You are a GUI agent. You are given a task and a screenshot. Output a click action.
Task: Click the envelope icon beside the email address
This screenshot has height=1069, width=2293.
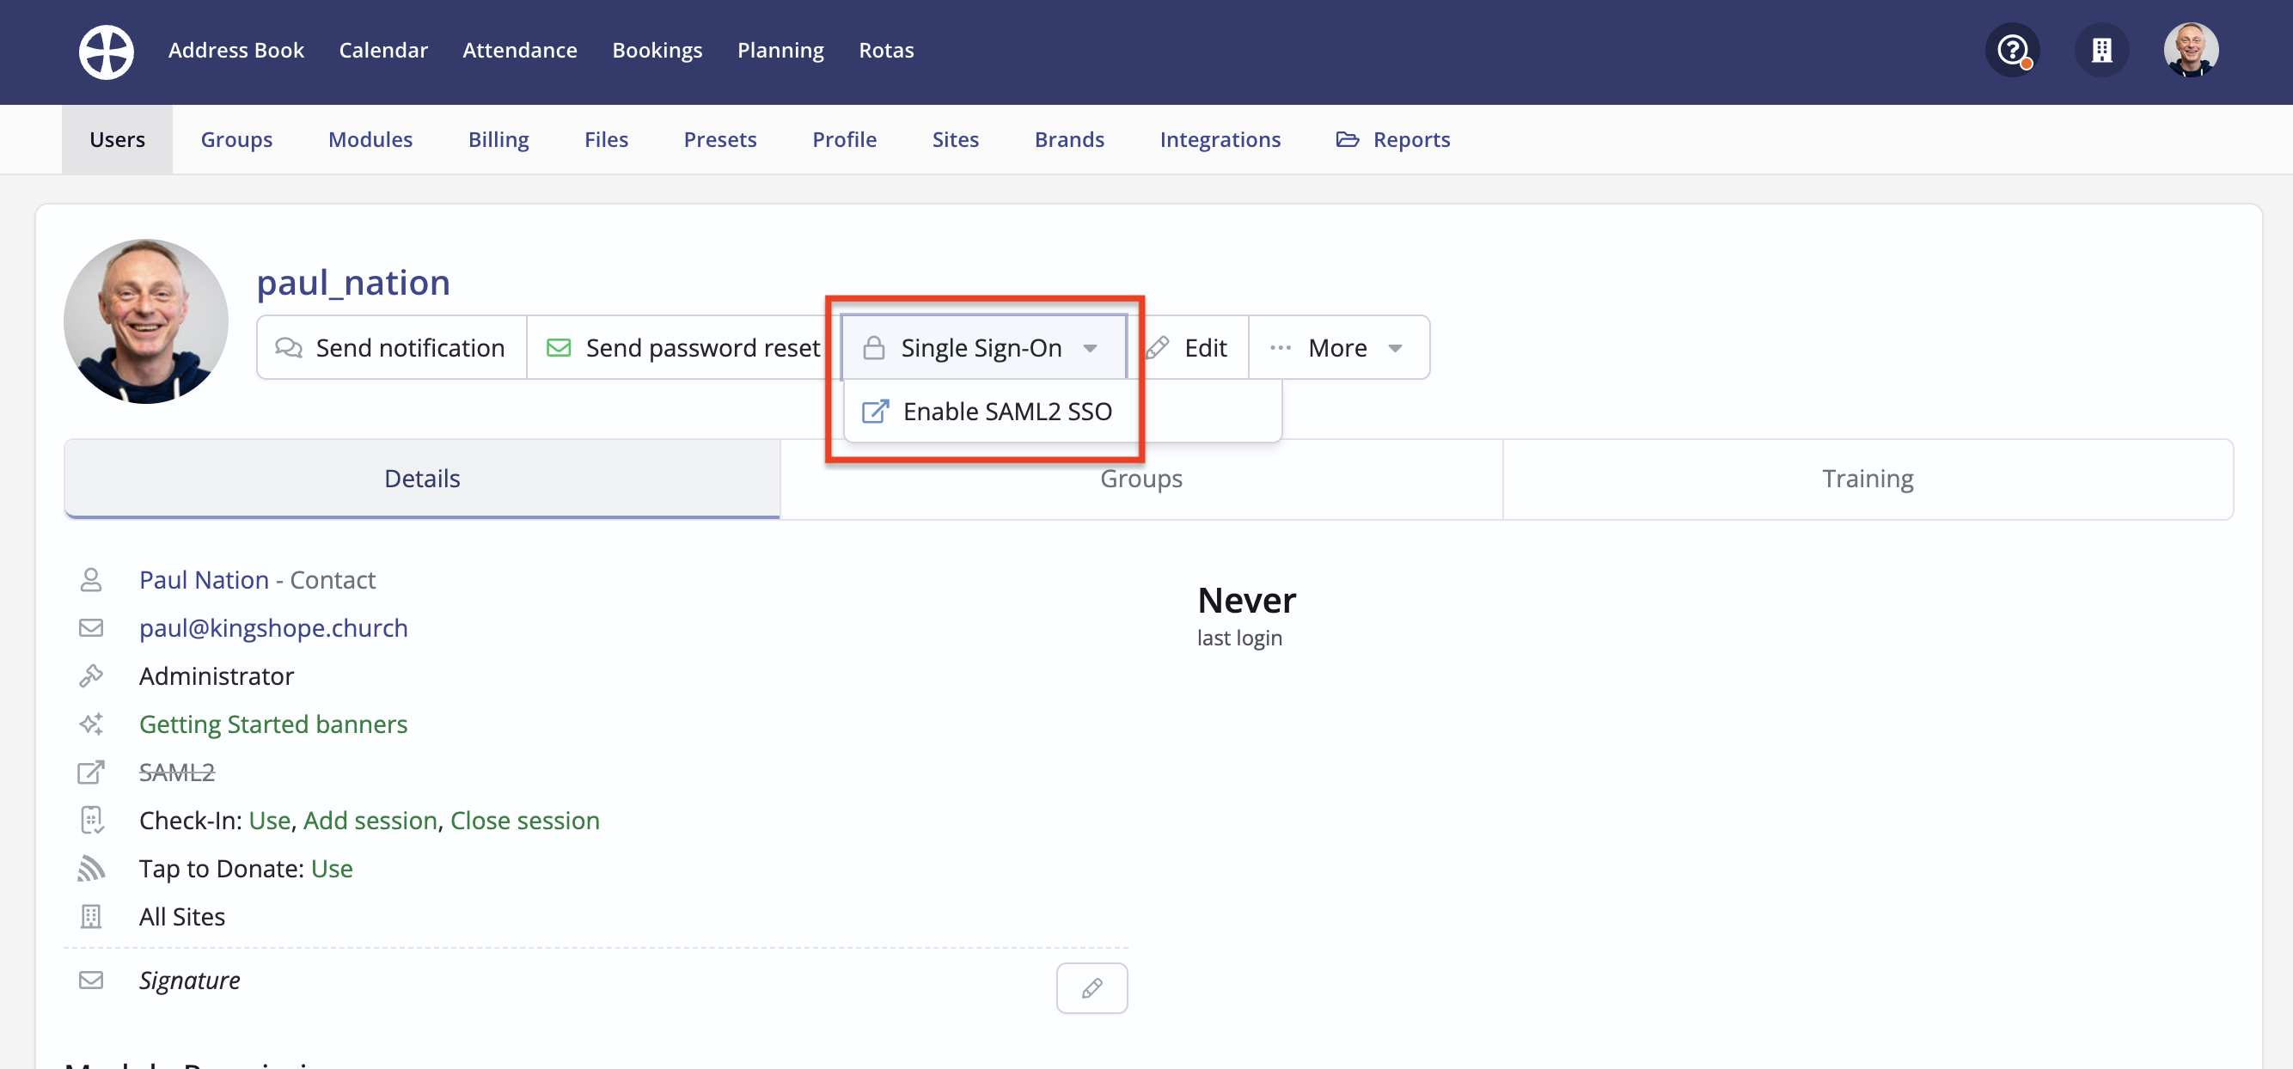point(91,627)
